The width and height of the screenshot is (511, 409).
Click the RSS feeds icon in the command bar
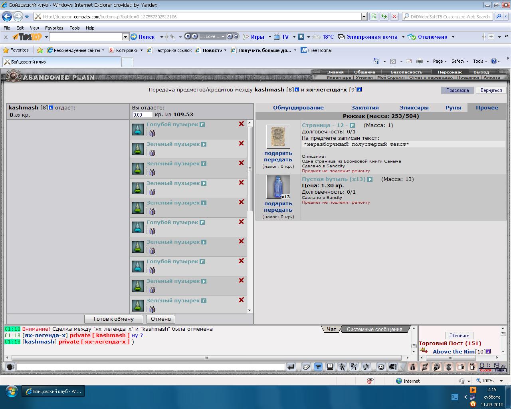pyautogui.click(x=393, y=61)
